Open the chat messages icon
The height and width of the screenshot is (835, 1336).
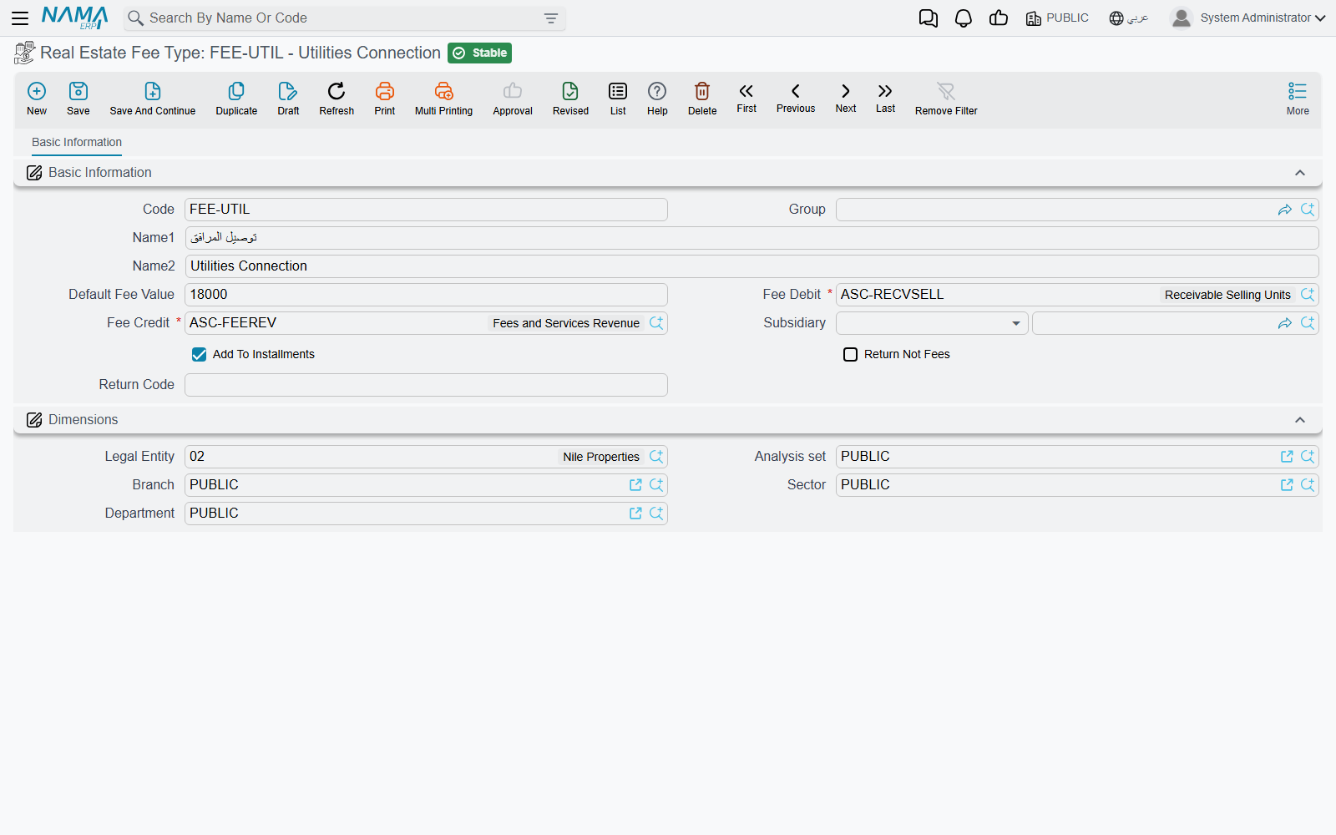[929, 18]
